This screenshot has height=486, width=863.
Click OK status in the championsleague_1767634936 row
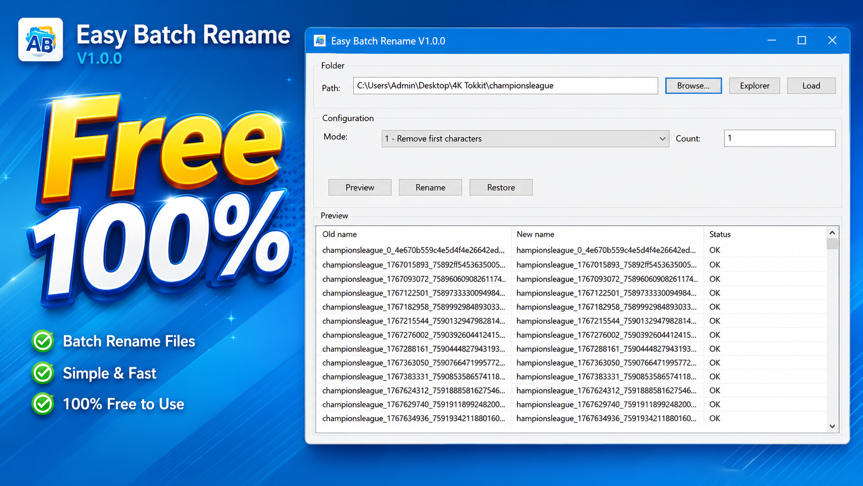pos(714,418)
